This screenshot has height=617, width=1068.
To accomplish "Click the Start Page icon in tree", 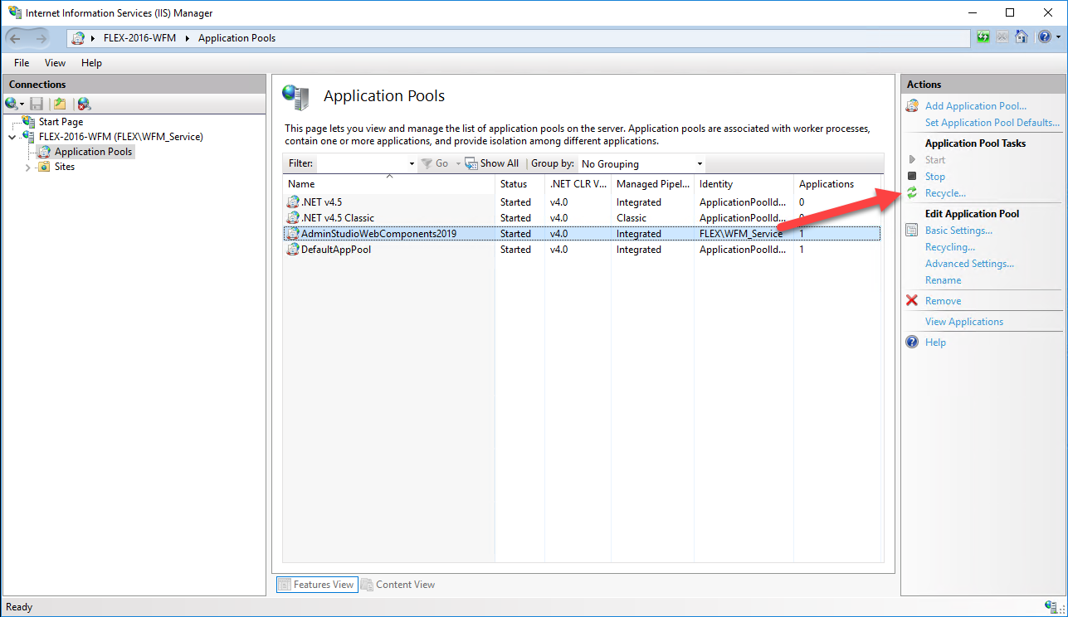I will 29,121.
